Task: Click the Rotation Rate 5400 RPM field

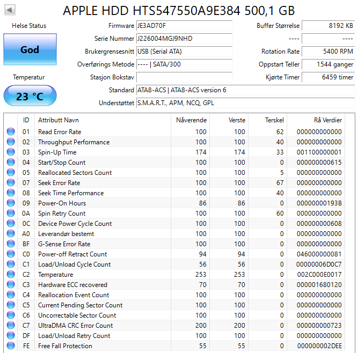Action: [328, 52]
